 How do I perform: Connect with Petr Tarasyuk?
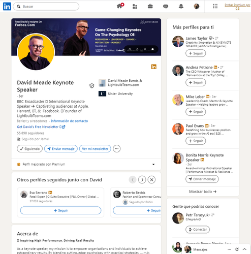pos(198,230)
